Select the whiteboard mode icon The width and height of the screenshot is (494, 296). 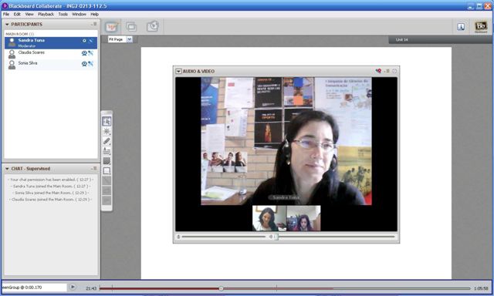click(x=111, y=27)
